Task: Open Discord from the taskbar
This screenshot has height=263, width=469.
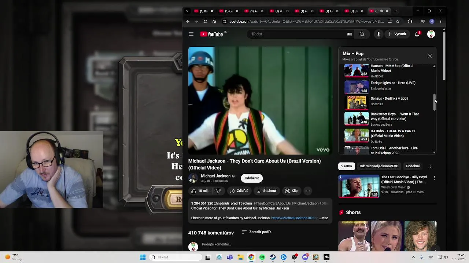Action: [x=305, y=257]
